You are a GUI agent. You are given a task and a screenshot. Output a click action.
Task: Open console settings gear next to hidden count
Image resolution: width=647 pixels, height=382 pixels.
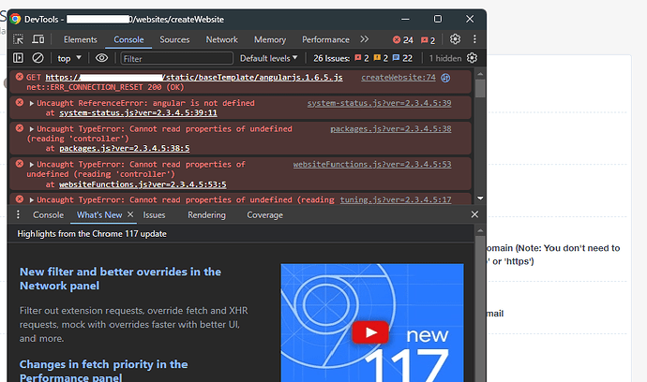coord(472,58)
